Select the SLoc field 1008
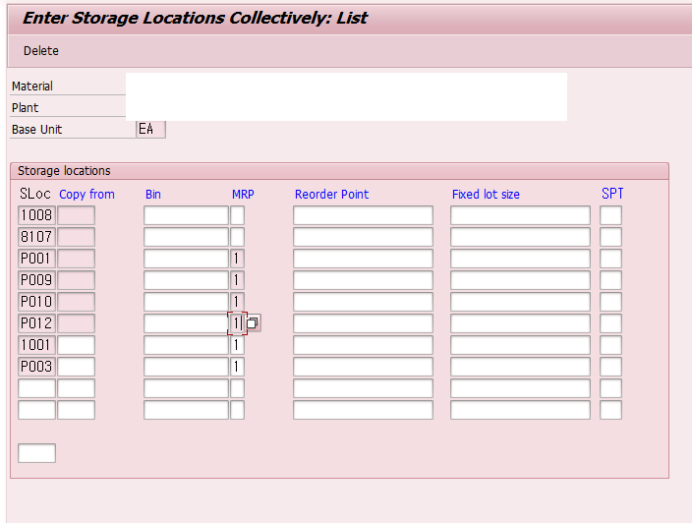Viewport: 692px width, 523px height. pyautogui.click(x=36, y=215)
